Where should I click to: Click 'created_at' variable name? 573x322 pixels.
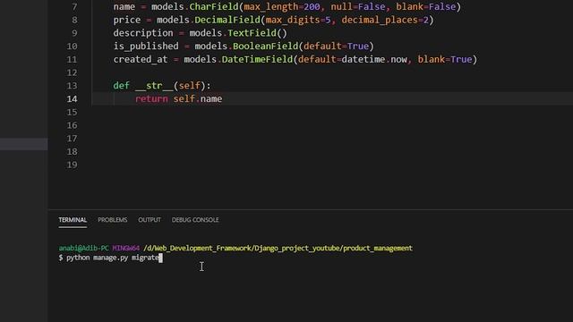click(141, 60)
